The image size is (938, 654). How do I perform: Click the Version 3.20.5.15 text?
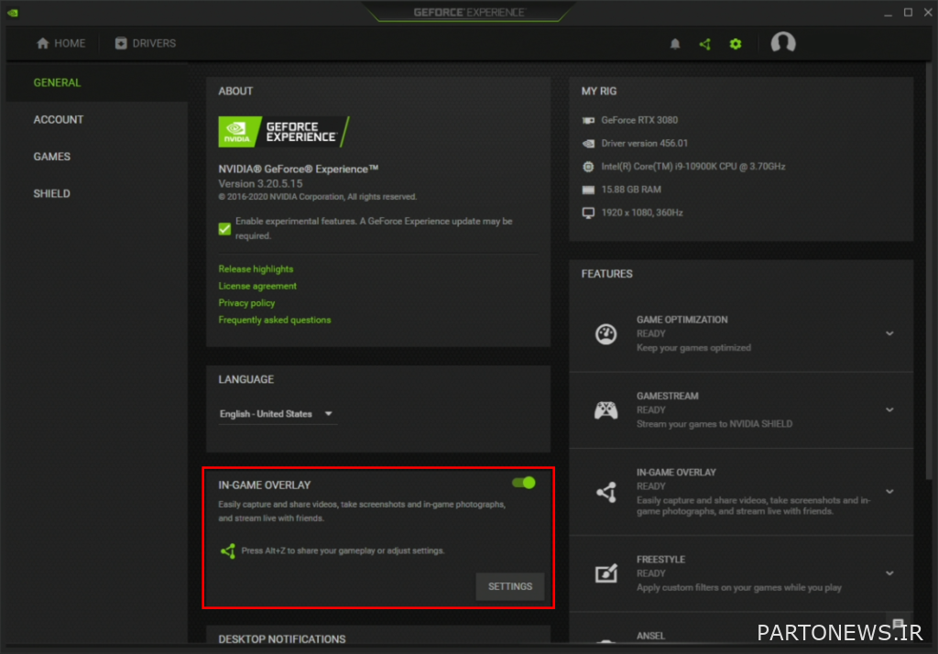click(x=260, y=184)
